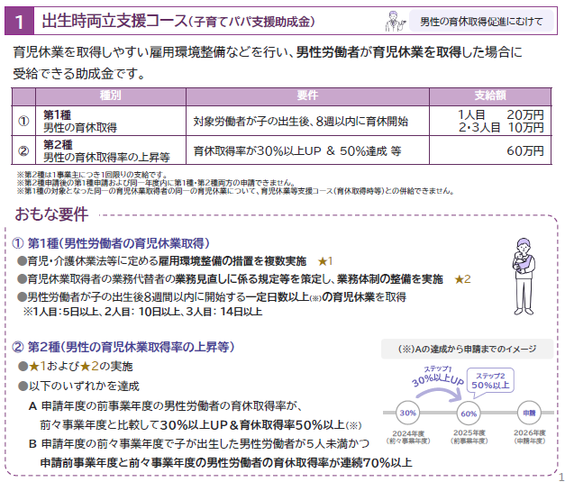The image size is (565, 482).
Task: Click the おもな要件 heading
Action: tap(51, 214)
